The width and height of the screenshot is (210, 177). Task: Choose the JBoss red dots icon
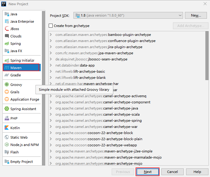[x=7, y=29]
